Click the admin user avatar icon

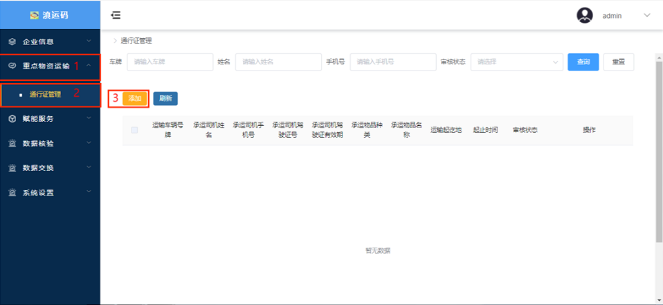585,15
